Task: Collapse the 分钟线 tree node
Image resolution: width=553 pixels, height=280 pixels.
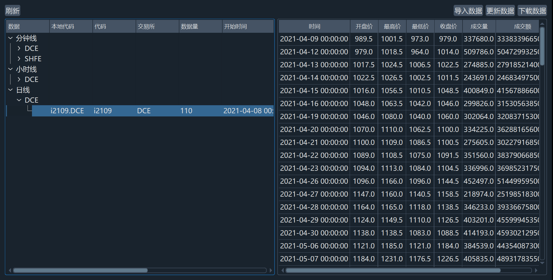Action: click(11, 38)
